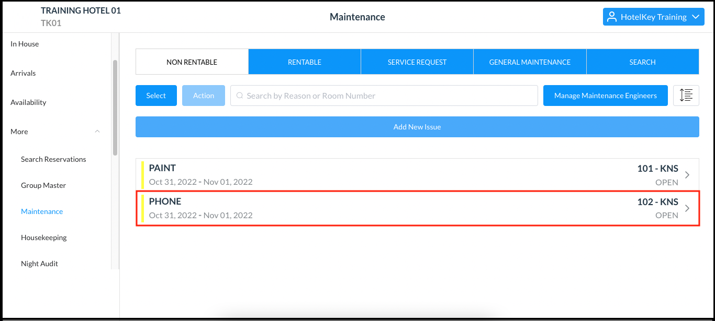The image size is (715, 321).
Task: Click Add New Issue
Action: (417, 127)
